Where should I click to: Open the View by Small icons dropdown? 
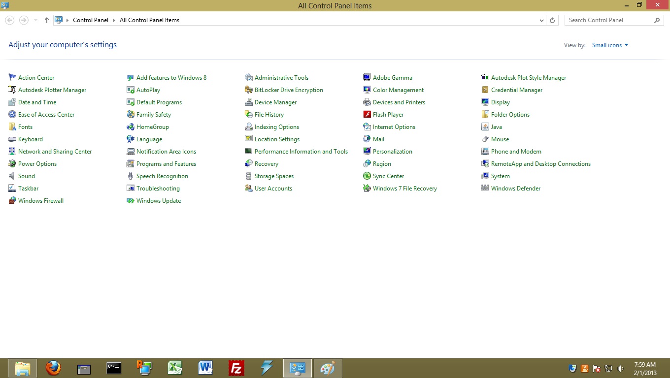point(610,45)
